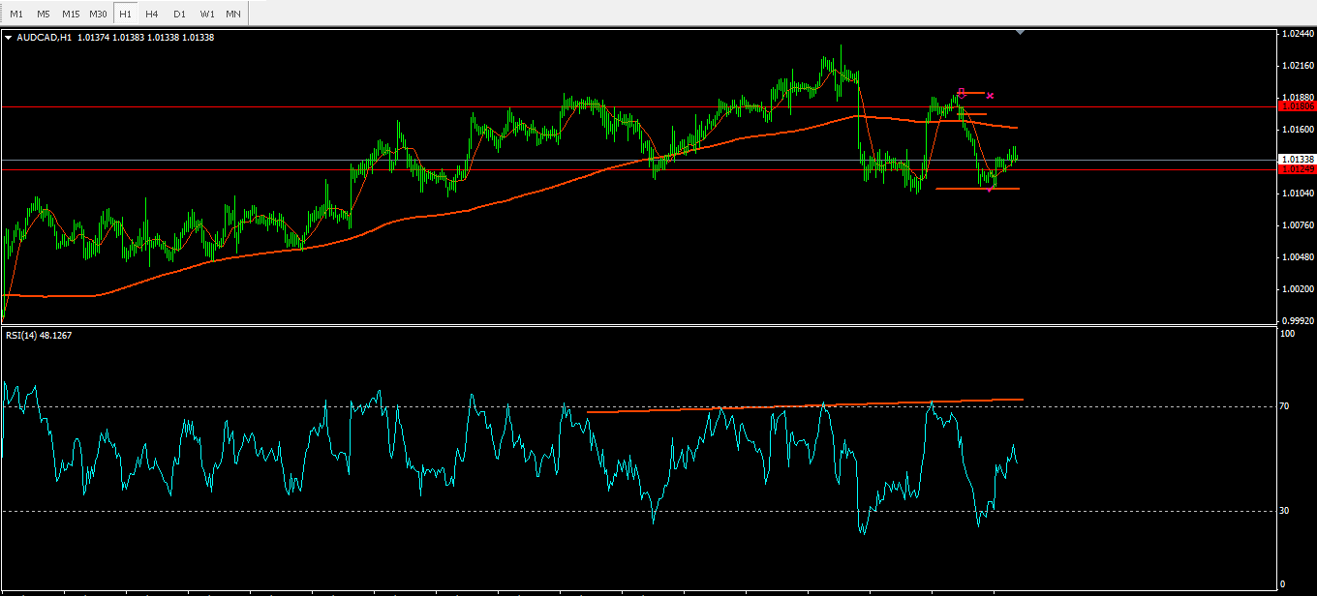Select the W1 weekly timeframe
Viewport: 1317px width, 596px height.
click(207, 14)
